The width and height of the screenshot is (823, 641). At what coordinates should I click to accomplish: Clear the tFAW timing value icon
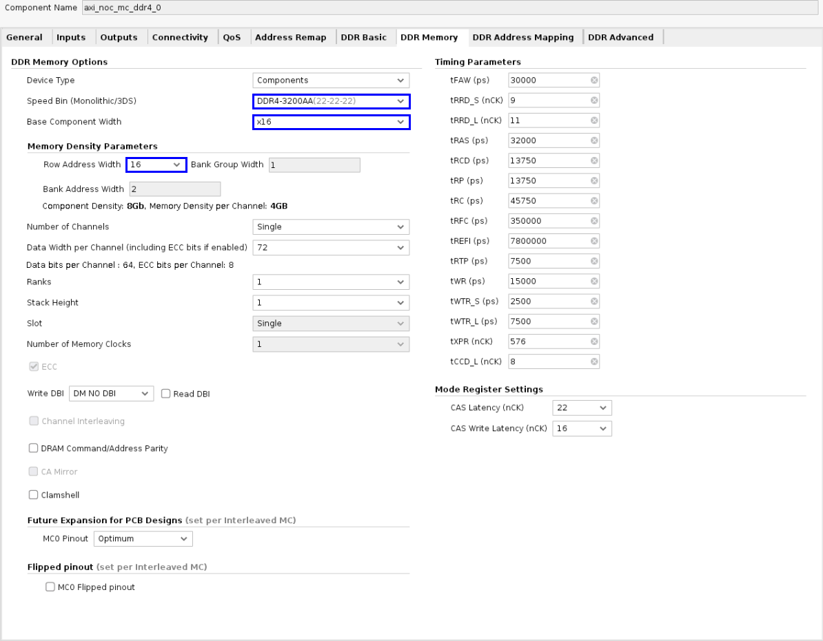[x=594, y=81]
